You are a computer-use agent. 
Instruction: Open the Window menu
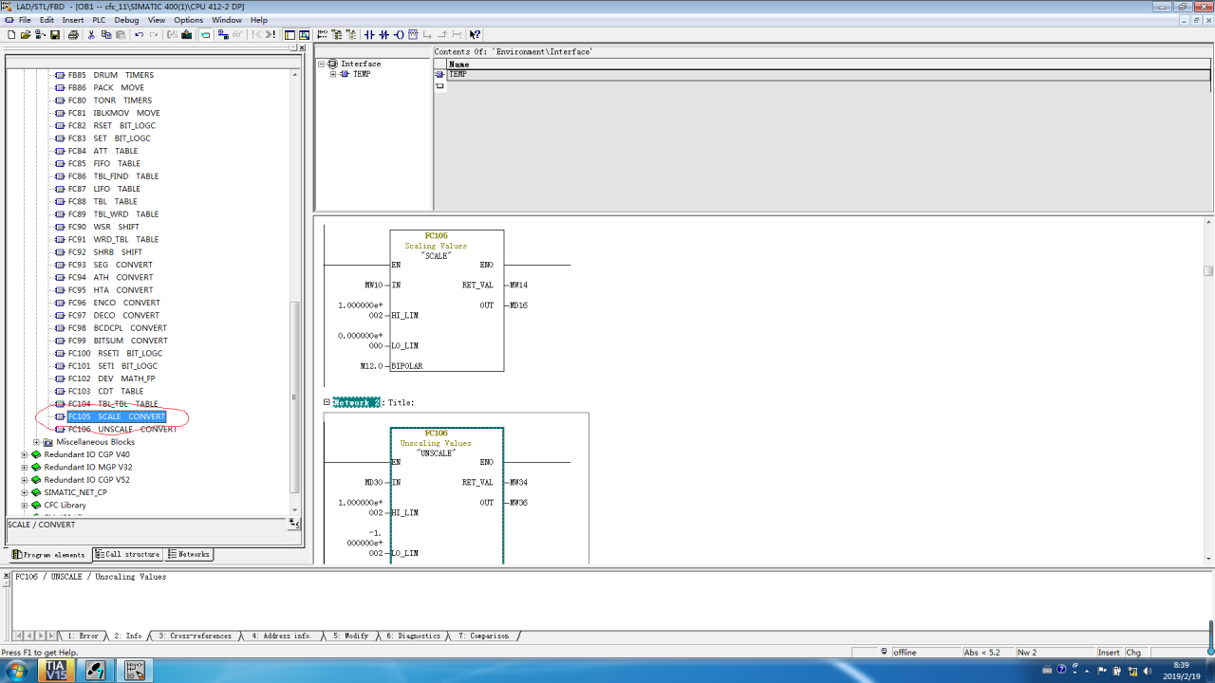[x=227, y=20]
